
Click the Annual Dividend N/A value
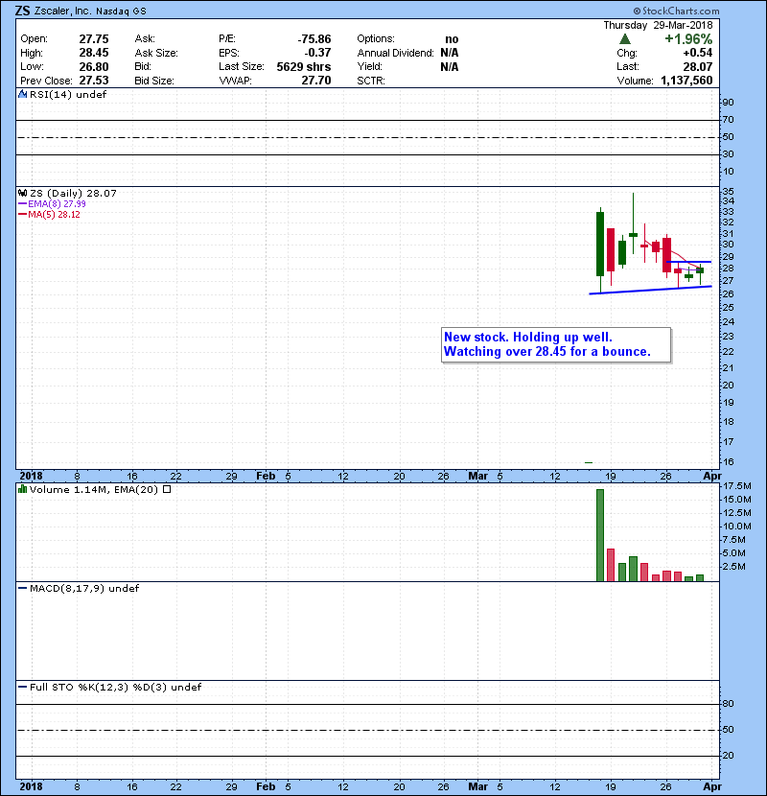click(x=450, y=53)
